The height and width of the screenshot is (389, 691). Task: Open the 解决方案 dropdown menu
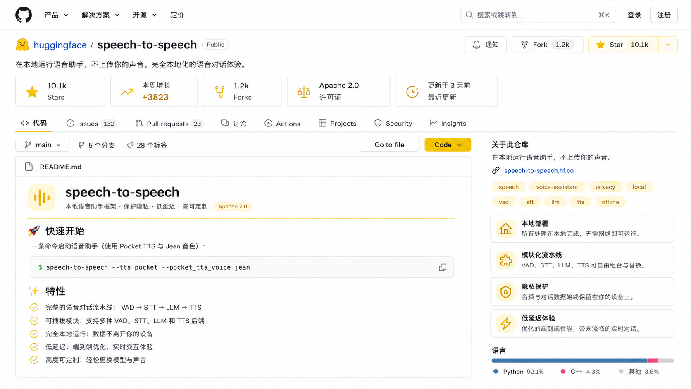point(100,15)
